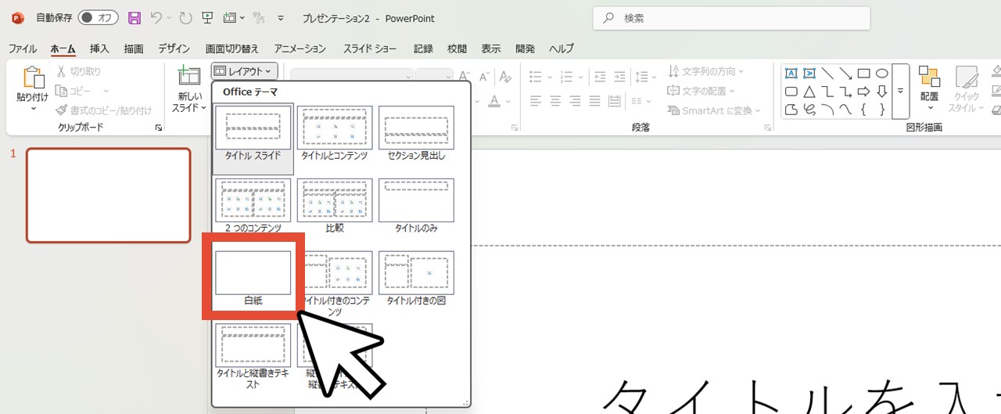The image size is (1001, 414).
Task: Choose the 2 つのコンテンツ layout
Action: (x=253, y=206)
